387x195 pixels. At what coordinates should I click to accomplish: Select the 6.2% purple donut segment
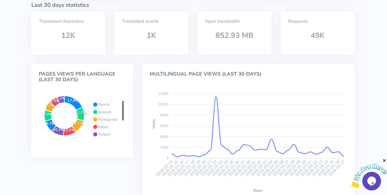point(61,99)
